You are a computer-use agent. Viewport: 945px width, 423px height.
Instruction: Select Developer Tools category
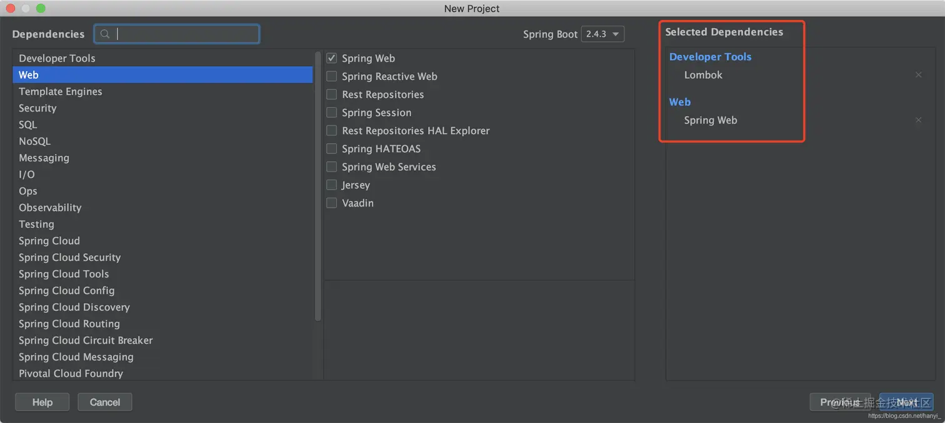(162, 58)
